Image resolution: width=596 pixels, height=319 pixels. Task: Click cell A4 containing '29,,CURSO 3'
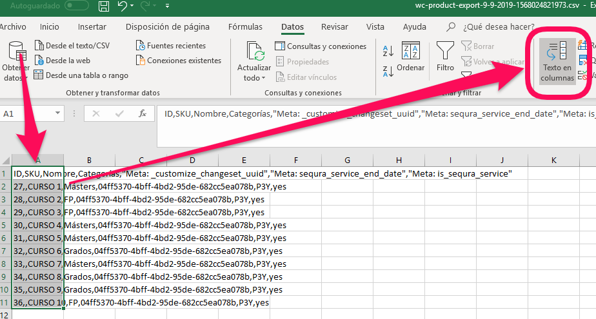coord(37,212)
